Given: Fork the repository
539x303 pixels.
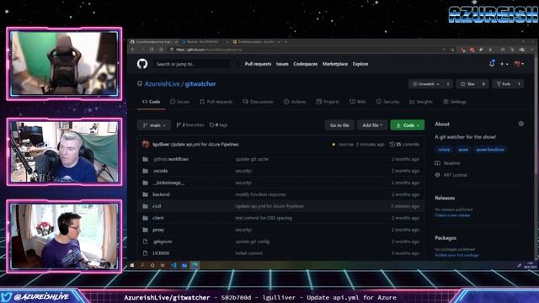Looking at the screenshot, I should point(504,84).
